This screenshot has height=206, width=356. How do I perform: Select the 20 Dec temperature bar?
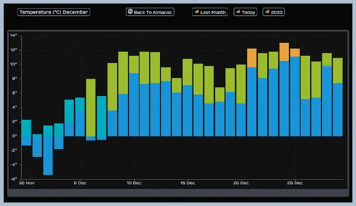[x=241, y=100]
